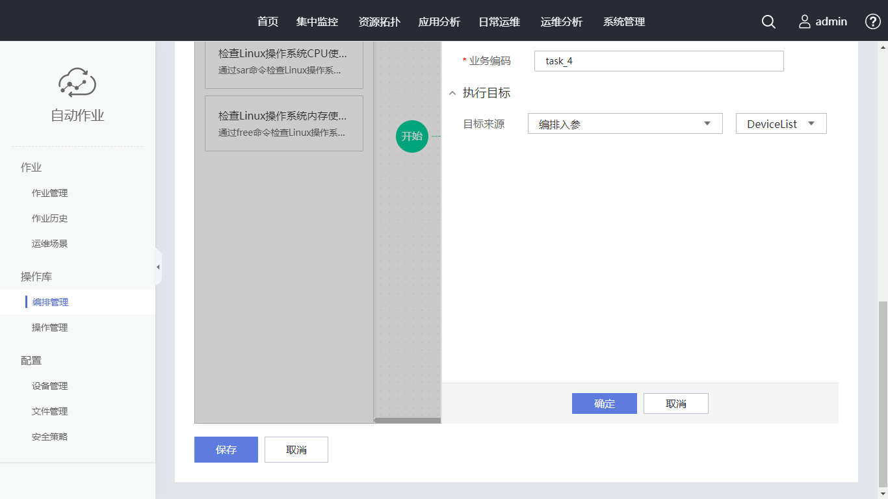Click the canvas horizontal scrollbar
The height and width of the screenshot is (499, 888).
pyautogui.click(x=407, y=420)
